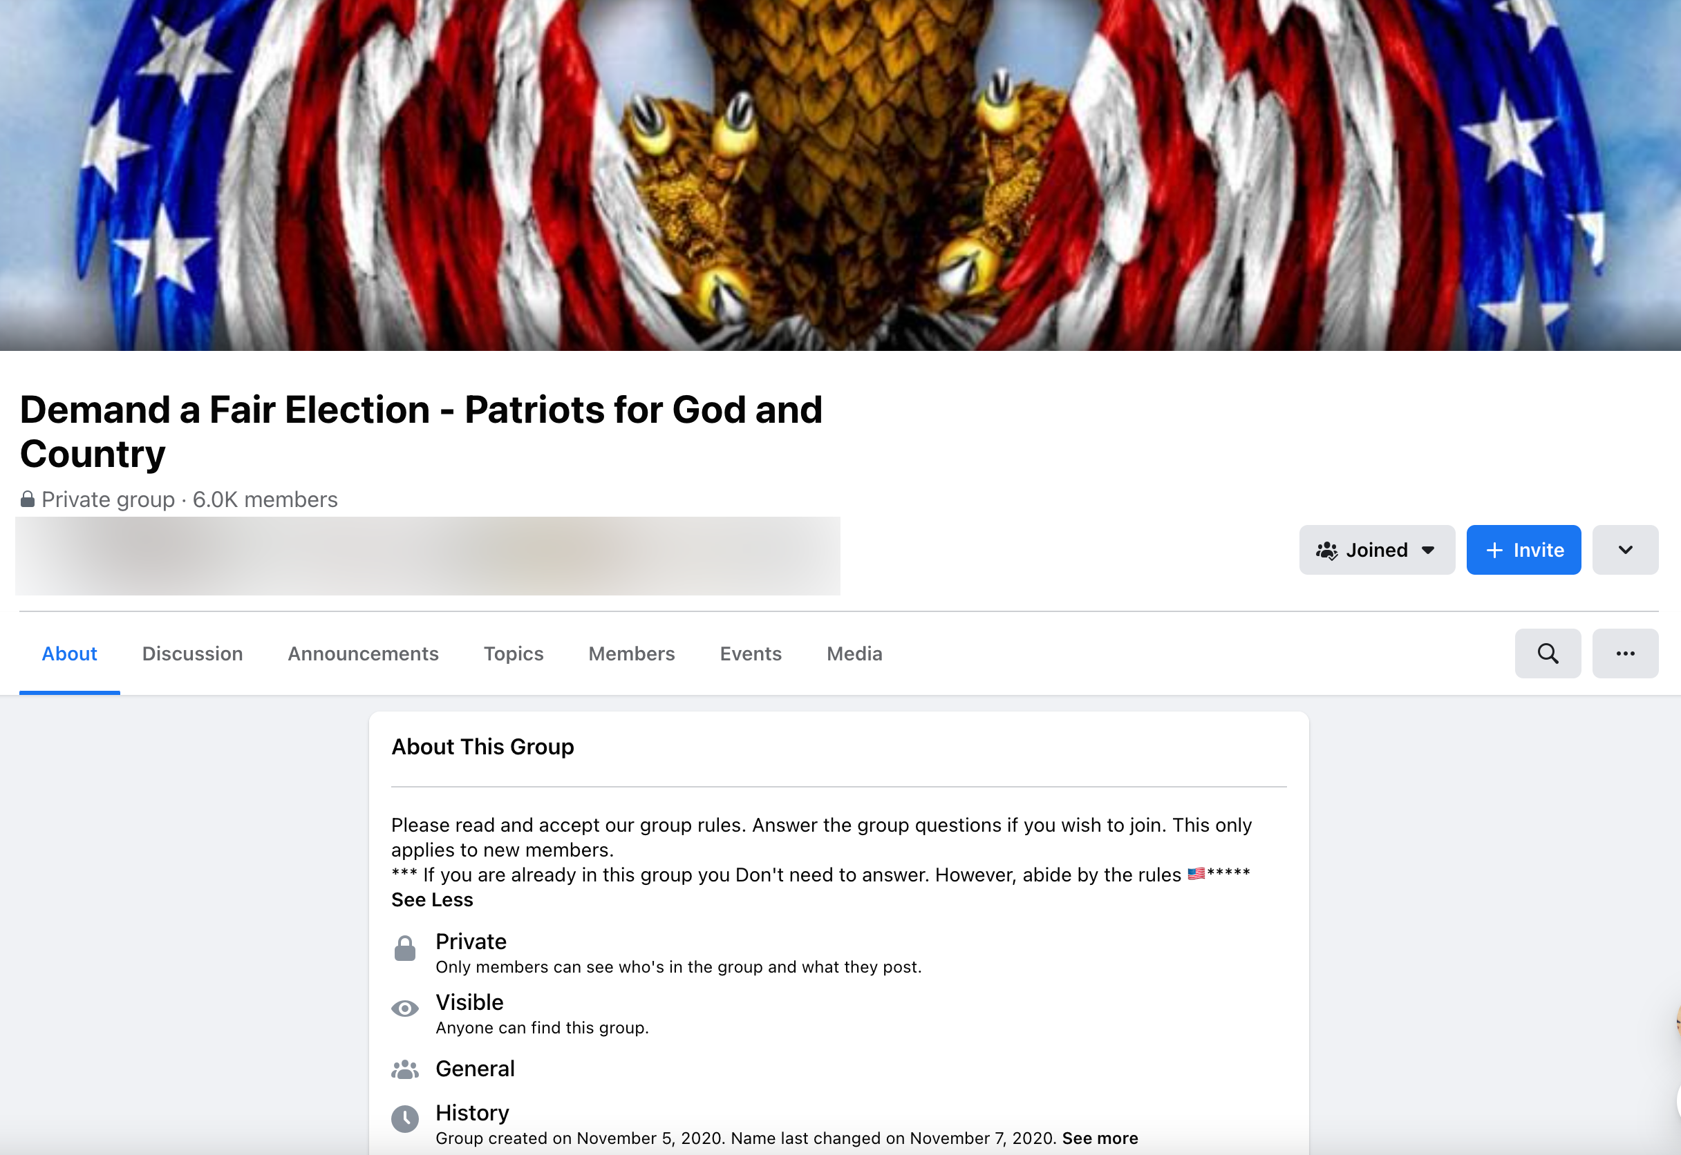
Task: Click the Invite button
Action: click(x=1523, y=550)
